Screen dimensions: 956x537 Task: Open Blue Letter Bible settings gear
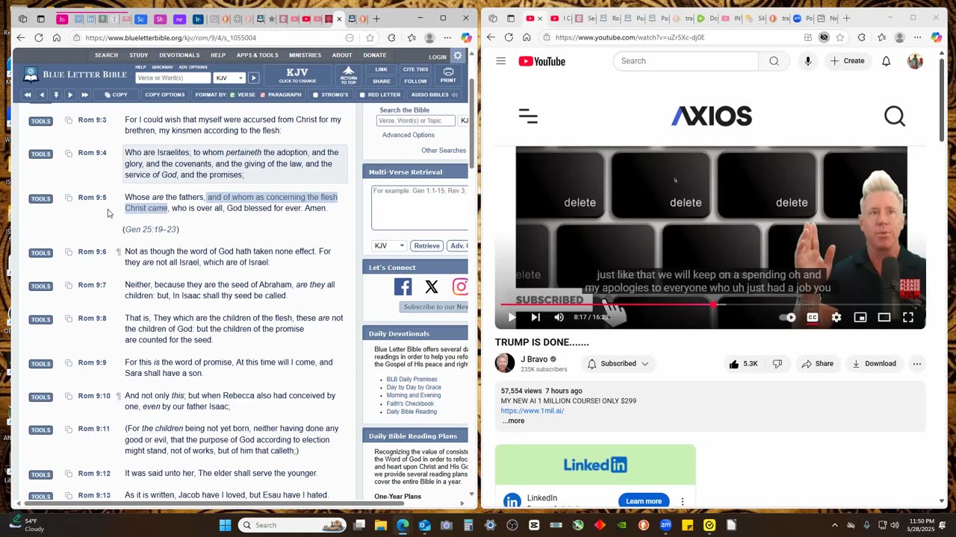pyautogui.click(x=458, y=56)
